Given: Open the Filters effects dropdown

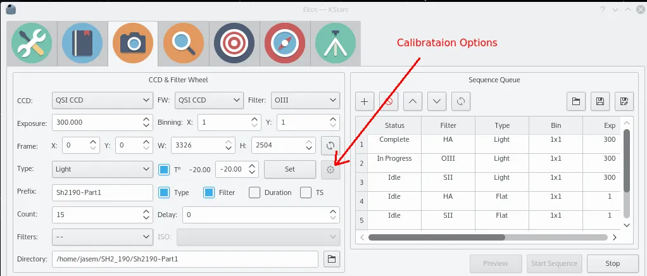Looking at the screenshot, I should (x=103, y=237).
